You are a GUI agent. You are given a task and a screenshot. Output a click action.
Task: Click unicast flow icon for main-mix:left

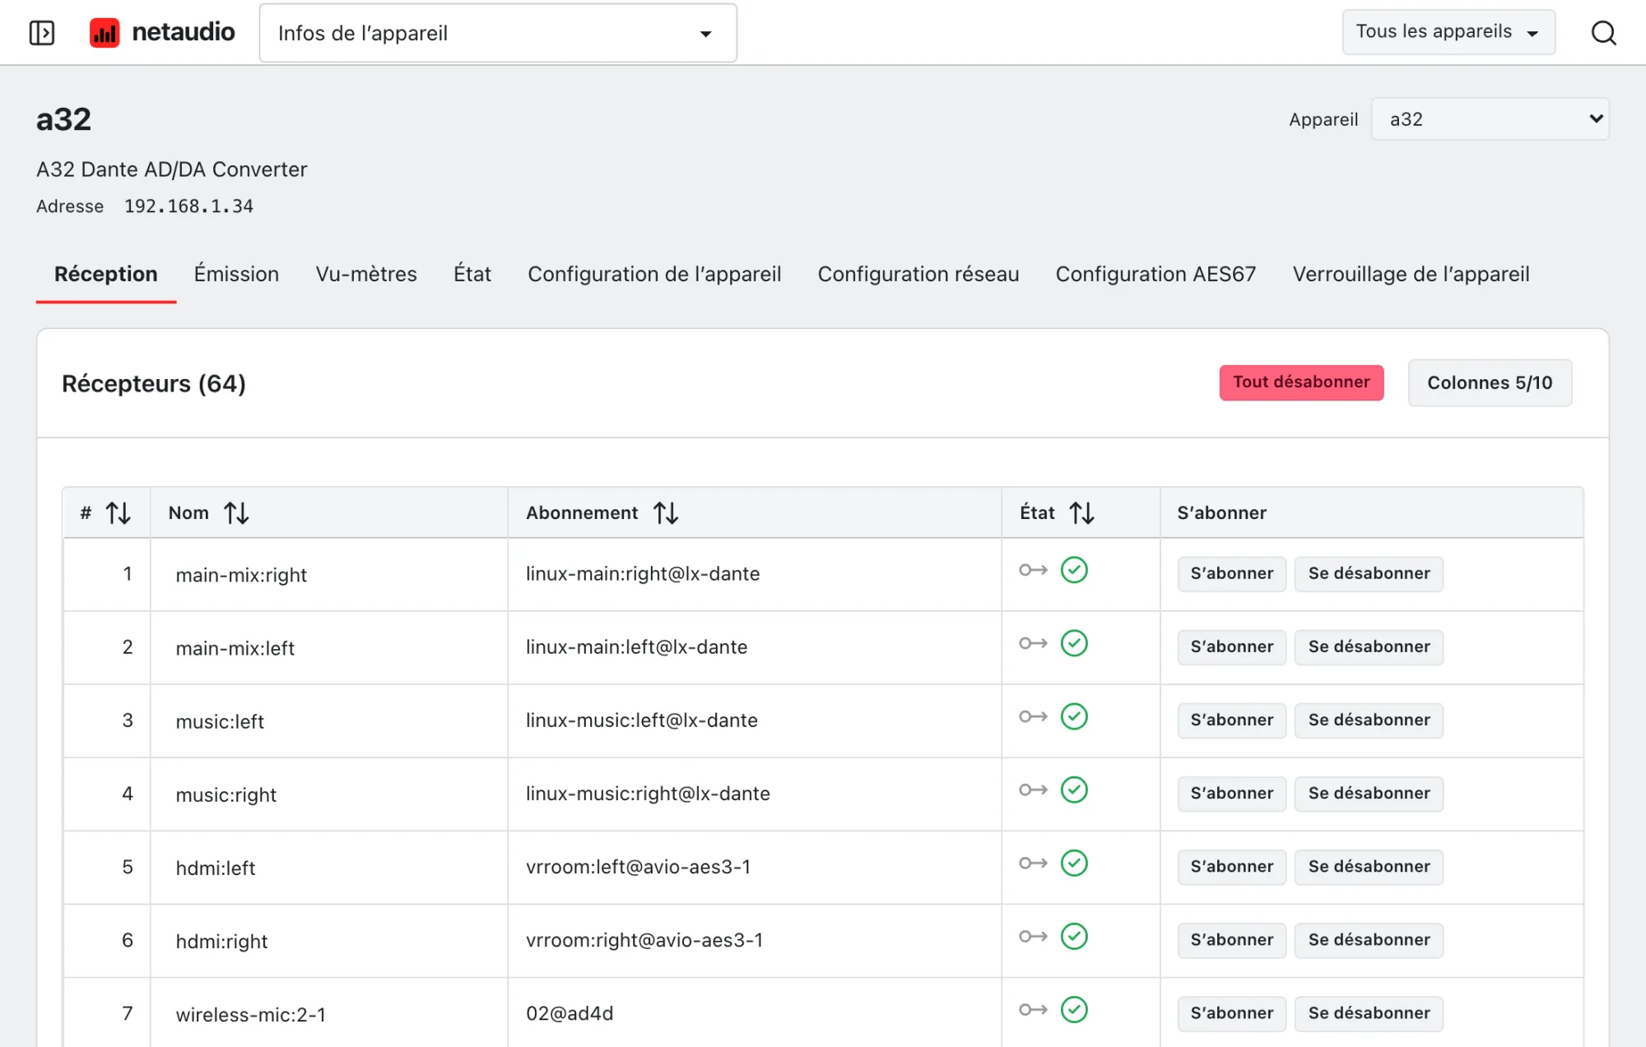(1033, 643)
